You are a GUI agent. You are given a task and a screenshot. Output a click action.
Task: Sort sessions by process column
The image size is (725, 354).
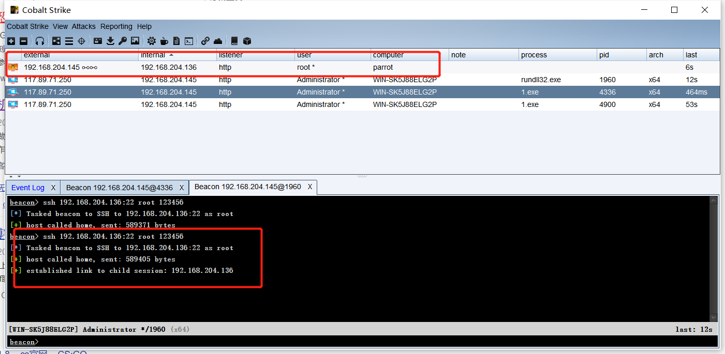point(558,55)
